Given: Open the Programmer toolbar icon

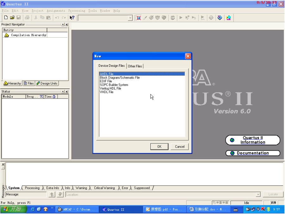Looking at the screenshot, I should click(x=219, y=18).
